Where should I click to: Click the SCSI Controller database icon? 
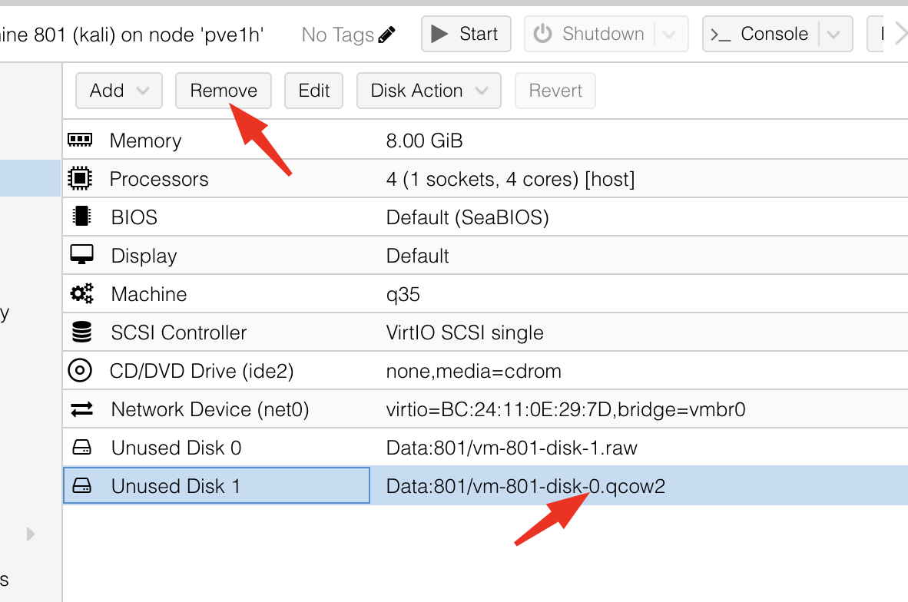[81, 332]
